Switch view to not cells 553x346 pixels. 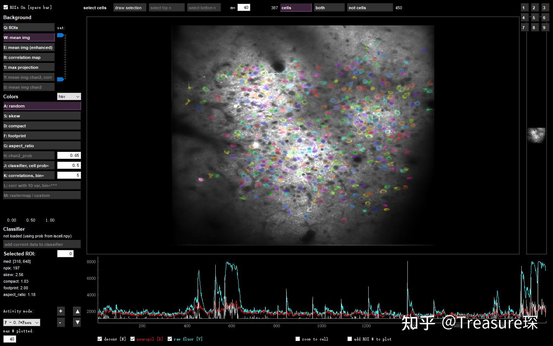tap(370, 7)
